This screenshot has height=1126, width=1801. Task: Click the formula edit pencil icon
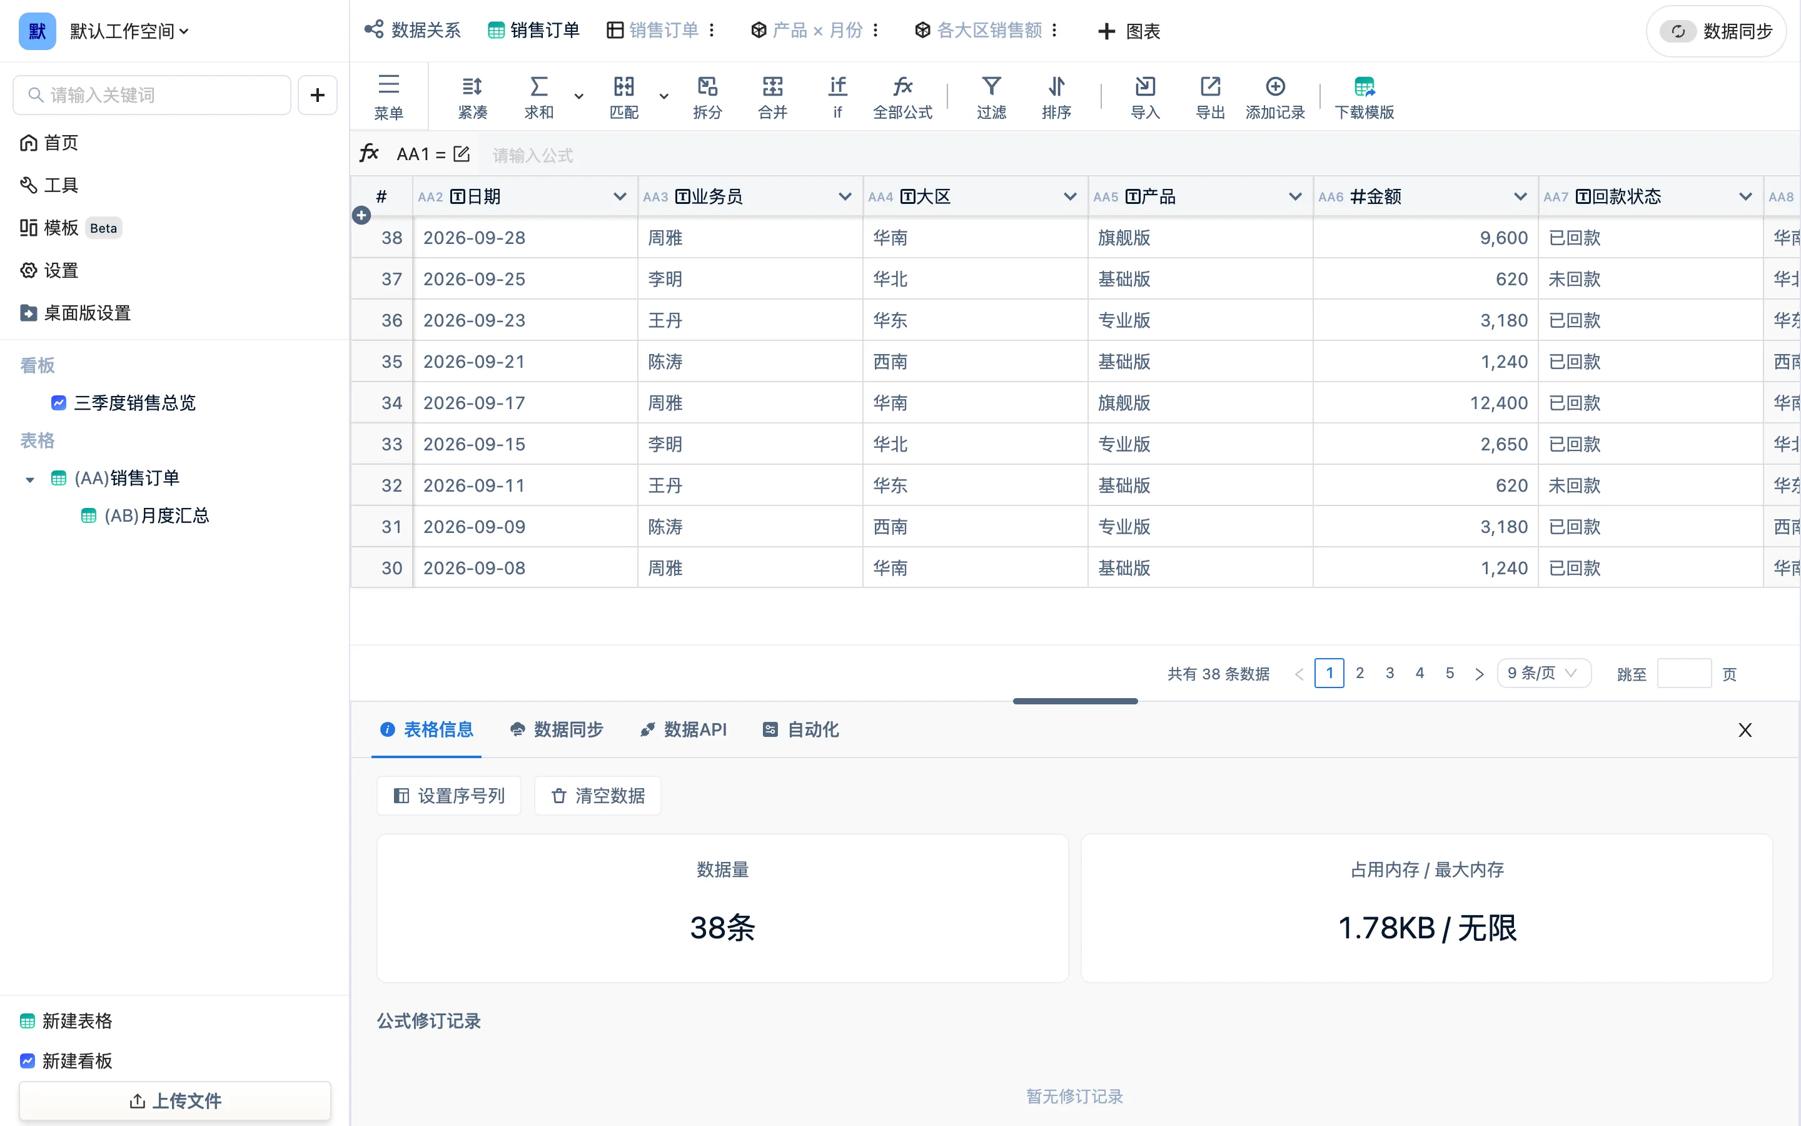pyautogui.click(x=462, y=154)
